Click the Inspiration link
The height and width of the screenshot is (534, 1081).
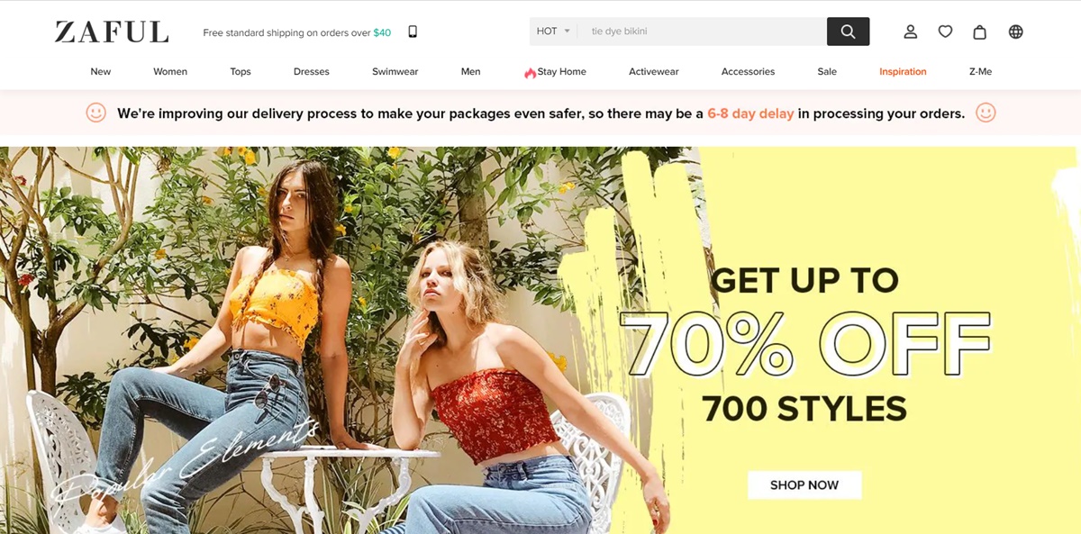point(903,72)
